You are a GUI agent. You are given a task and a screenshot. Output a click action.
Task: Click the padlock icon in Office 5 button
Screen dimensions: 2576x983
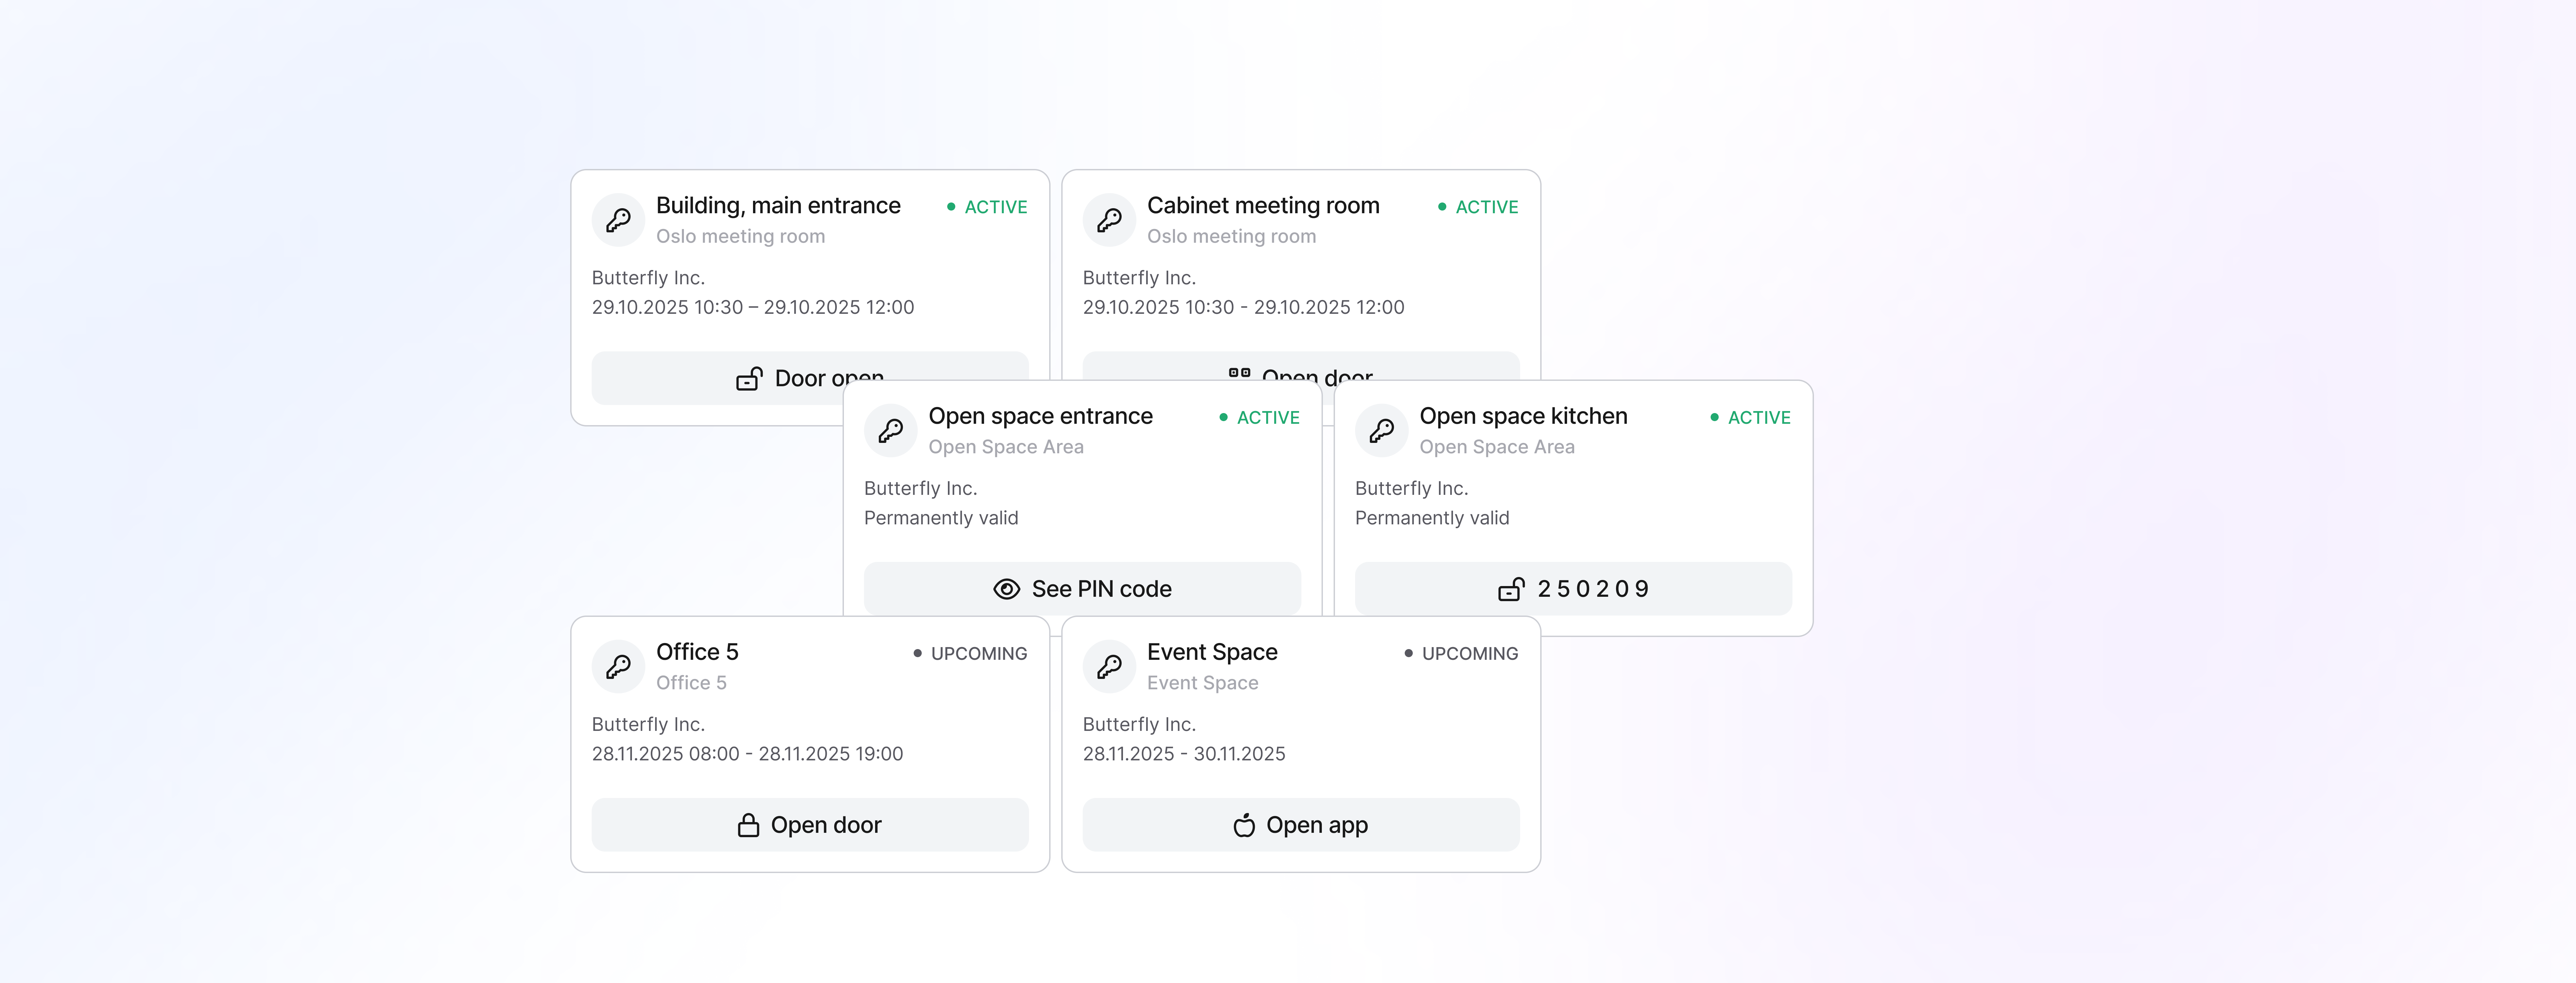(748, 825)
